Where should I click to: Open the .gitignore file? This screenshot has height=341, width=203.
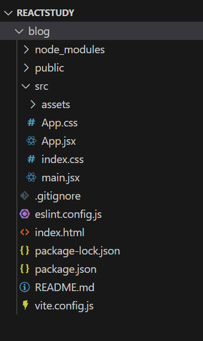58,196
